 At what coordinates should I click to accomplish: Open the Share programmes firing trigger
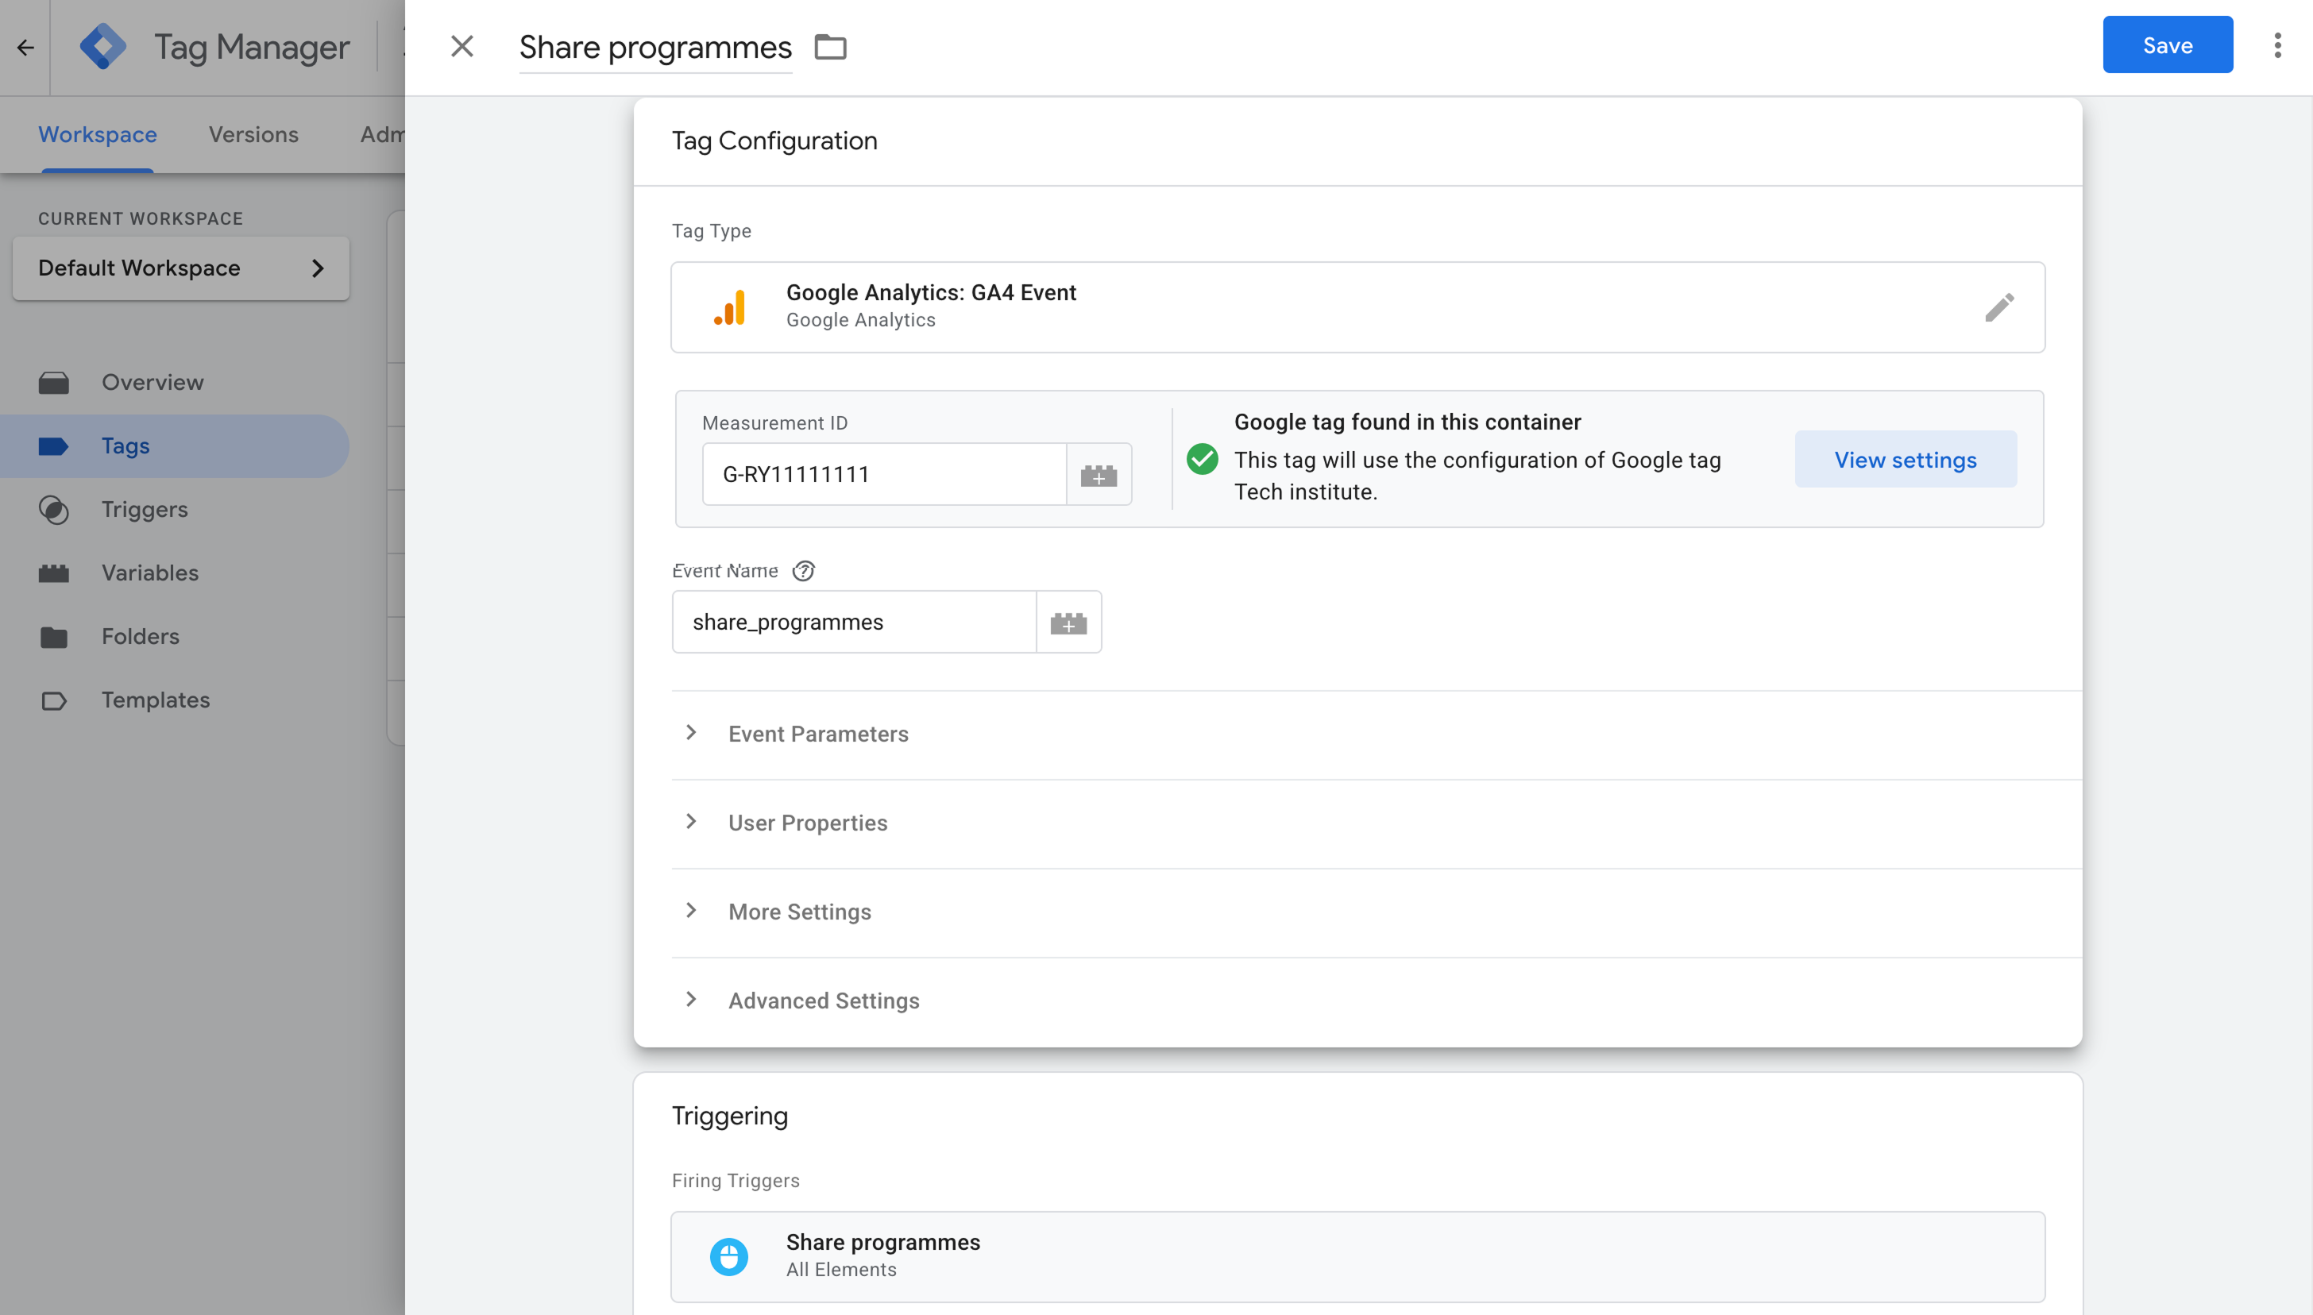pos(1357,1256)
